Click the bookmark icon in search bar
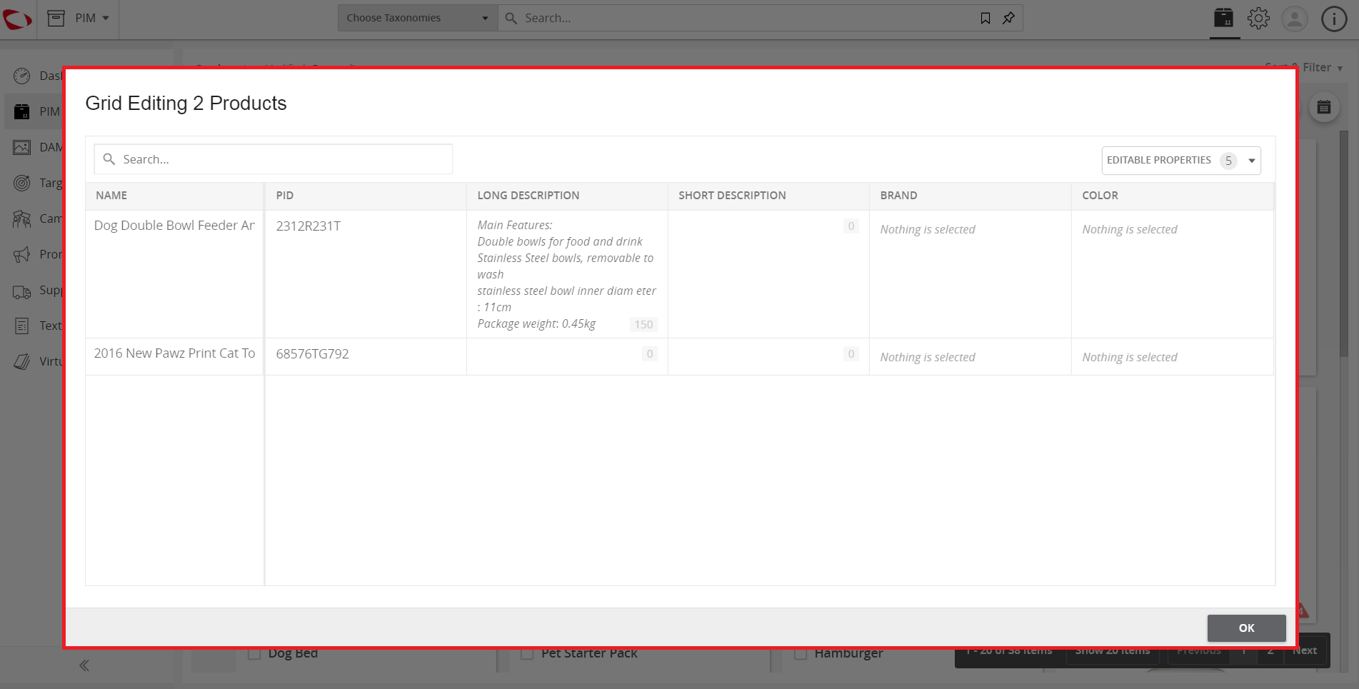This screenshot has width=1359, height=689. point(986,18)
